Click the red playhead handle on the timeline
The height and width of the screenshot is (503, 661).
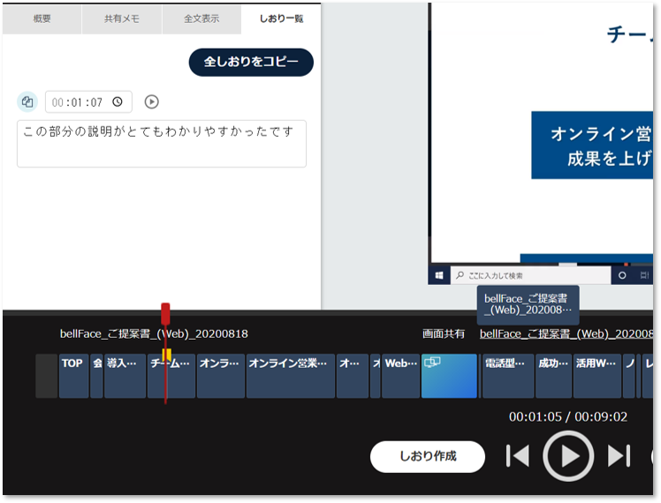pos(165,313)
